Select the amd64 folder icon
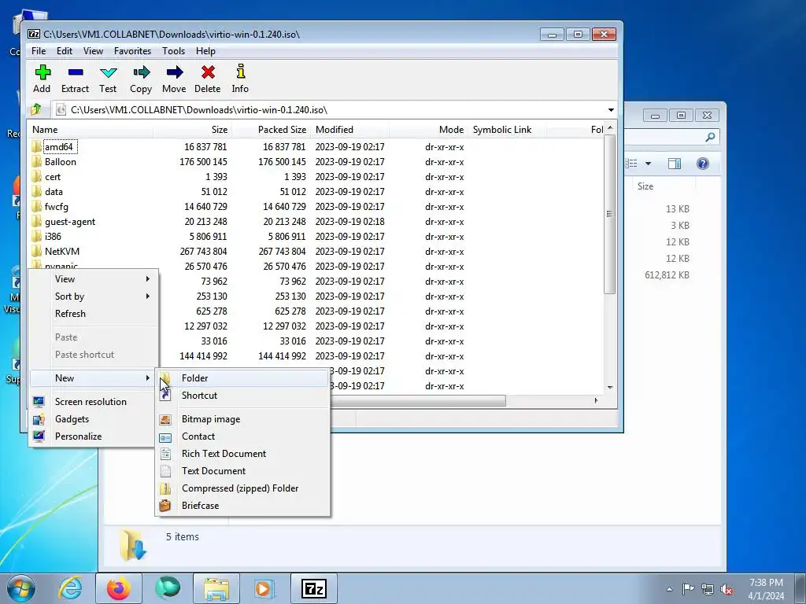Screen dimensions: 806x604 point(36,147)
